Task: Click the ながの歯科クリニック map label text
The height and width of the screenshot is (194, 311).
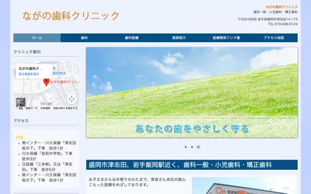Action: [64, 82]
